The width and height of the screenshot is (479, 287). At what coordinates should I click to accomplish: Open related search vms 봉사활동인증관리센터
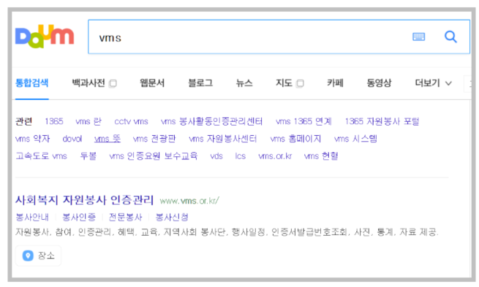(211, 121)
